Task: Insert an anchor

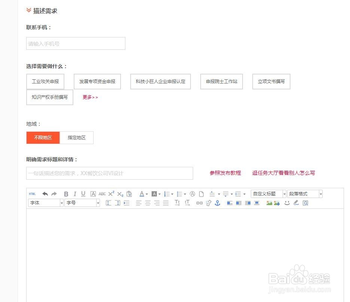Action: [x=217, y=203]
